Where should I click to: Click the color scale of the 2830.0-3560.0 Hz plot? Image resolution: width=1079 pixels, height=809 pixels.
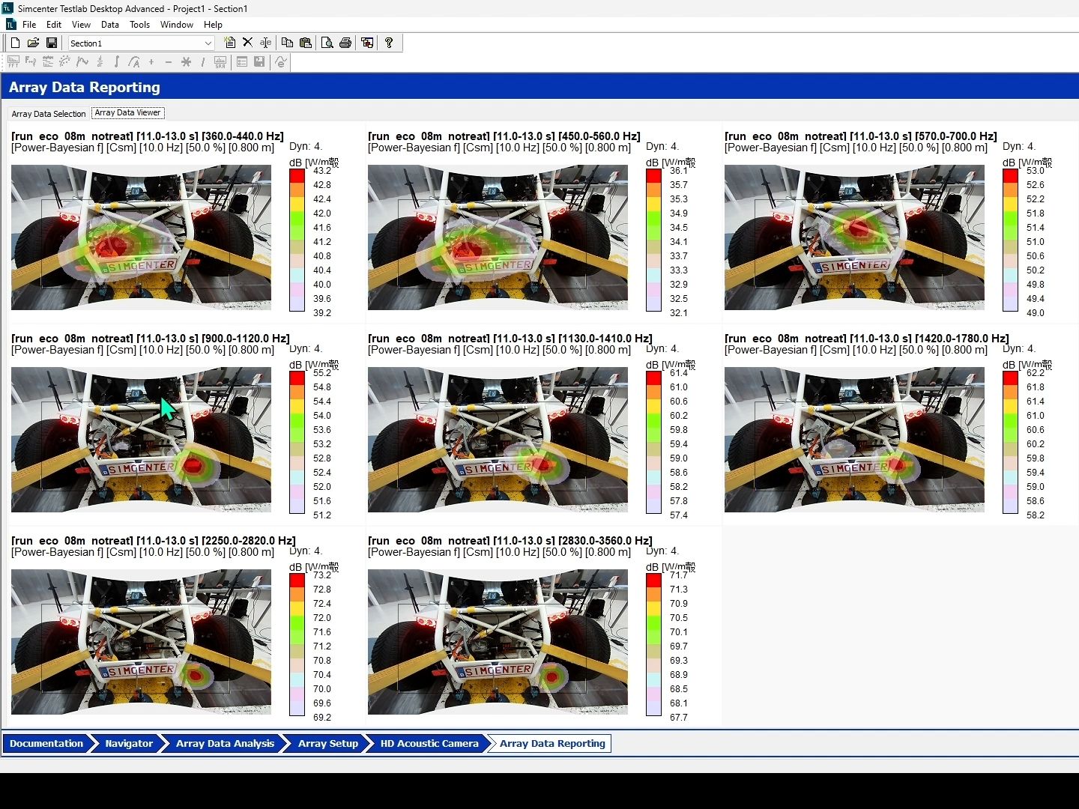[x=653, y=645]
